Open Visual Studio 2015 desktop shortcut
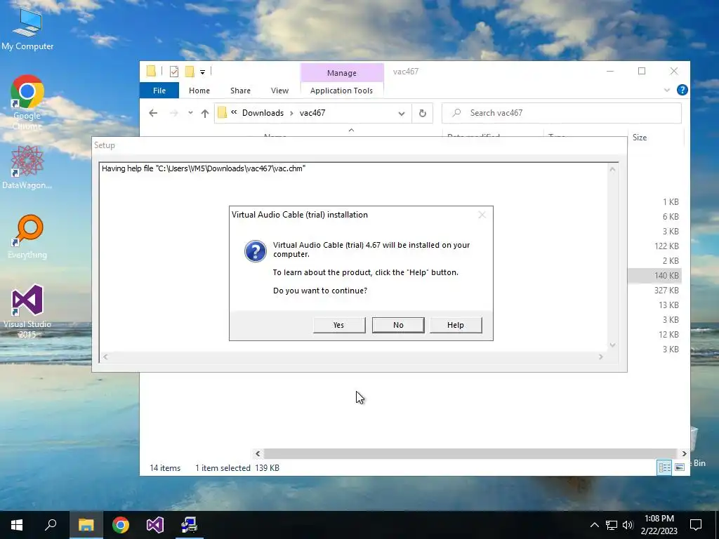Viewport: 719px width, 539px height. point(27,312)
